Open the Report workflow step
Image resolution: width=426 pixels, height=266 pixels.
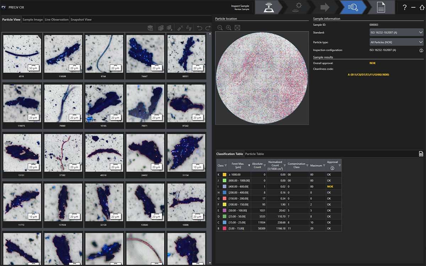(380, 7)
